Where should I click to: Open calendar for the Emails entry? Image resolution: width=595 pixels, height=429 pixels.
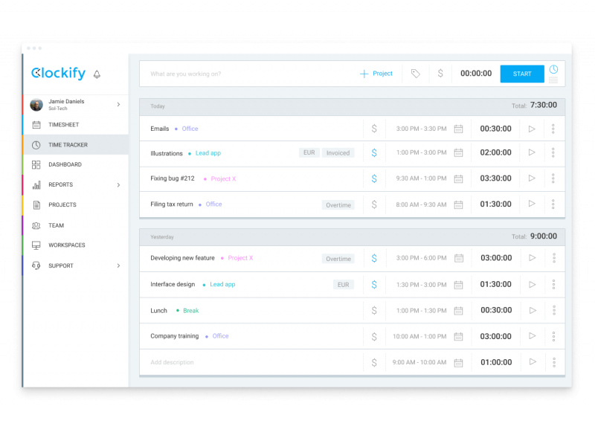click(x=458, y=129)
